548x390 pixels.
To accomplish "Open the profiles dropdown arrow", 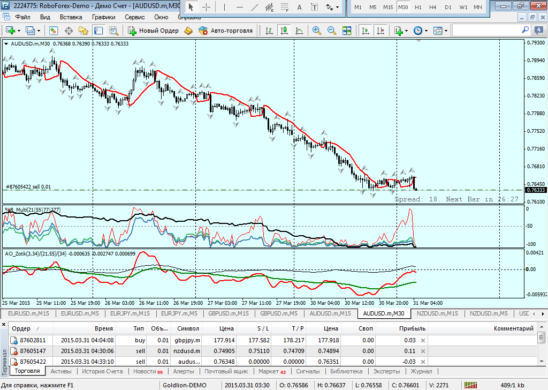I will pos(39,31).
